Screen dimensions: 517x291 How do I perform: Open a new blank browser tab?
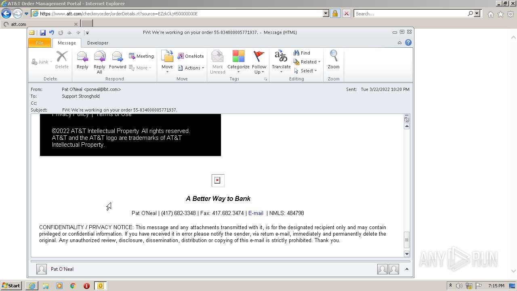(87, 24)
